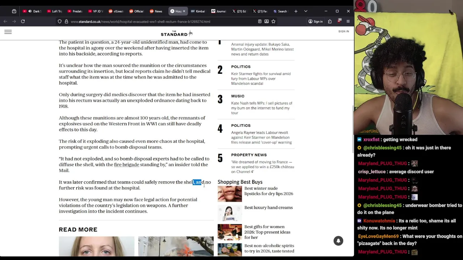Click The Standard logo in header
The height and width of the screenshot is (260, 463).
coord(177,34)
